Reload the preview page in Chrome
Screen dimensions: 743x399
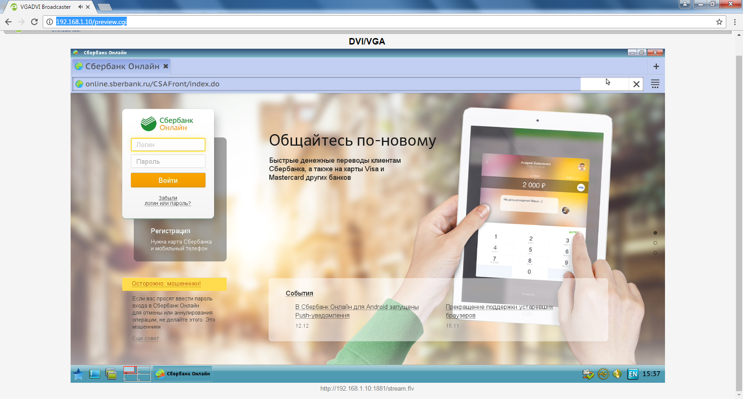coord(34,22)
